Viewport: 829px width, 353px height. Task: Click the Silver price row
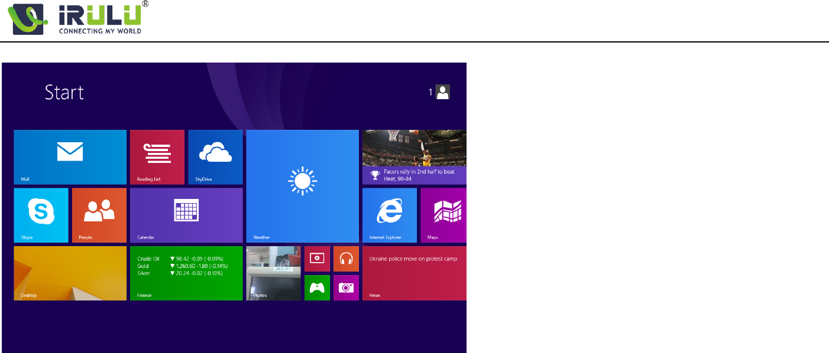pyautogui.click(x=180, y=273)
